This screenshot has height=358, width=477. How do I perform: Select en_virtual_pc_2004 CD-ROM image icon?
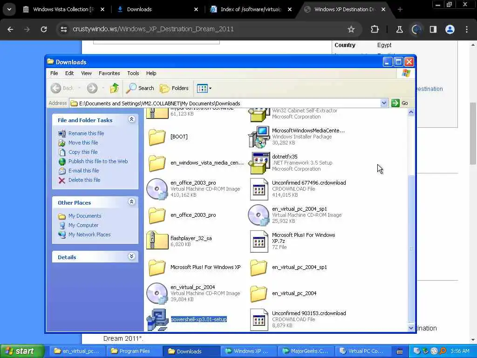tap(157, 294)
